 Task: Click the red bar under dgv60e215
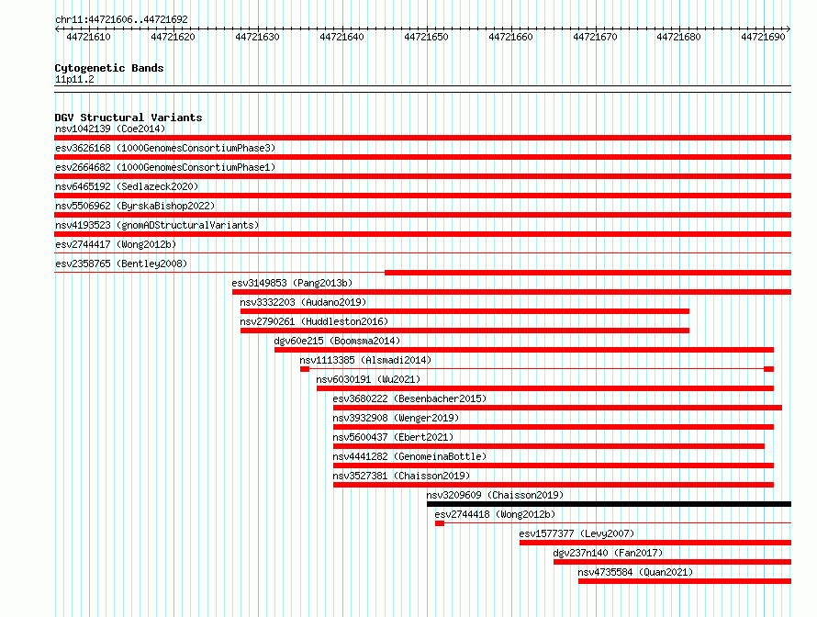pos(524,350)
